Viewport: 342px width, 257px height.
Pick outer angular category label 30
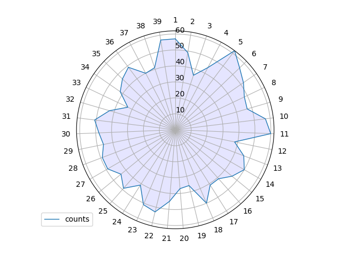66,134
